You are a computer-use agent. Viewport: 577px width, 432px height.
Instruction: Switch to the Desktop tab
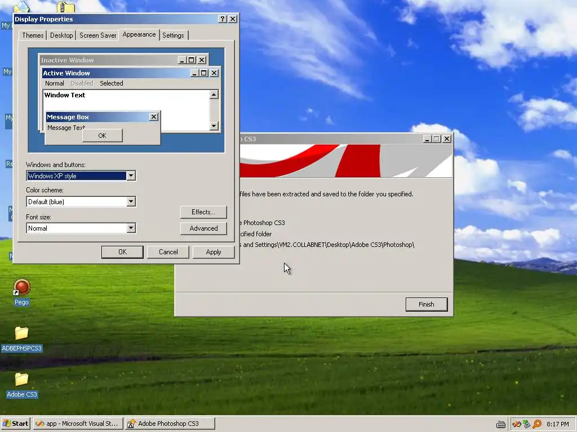click(61, 35)
